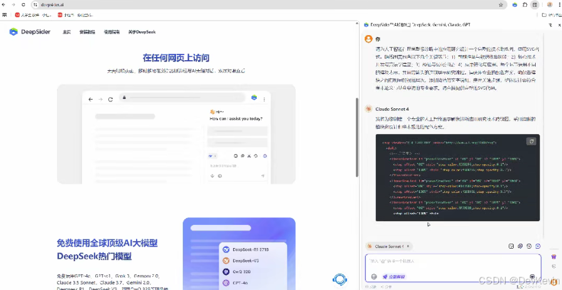Click the 在任何网页上访问 heading
The image size is (562, 290).
click(176, 58)
